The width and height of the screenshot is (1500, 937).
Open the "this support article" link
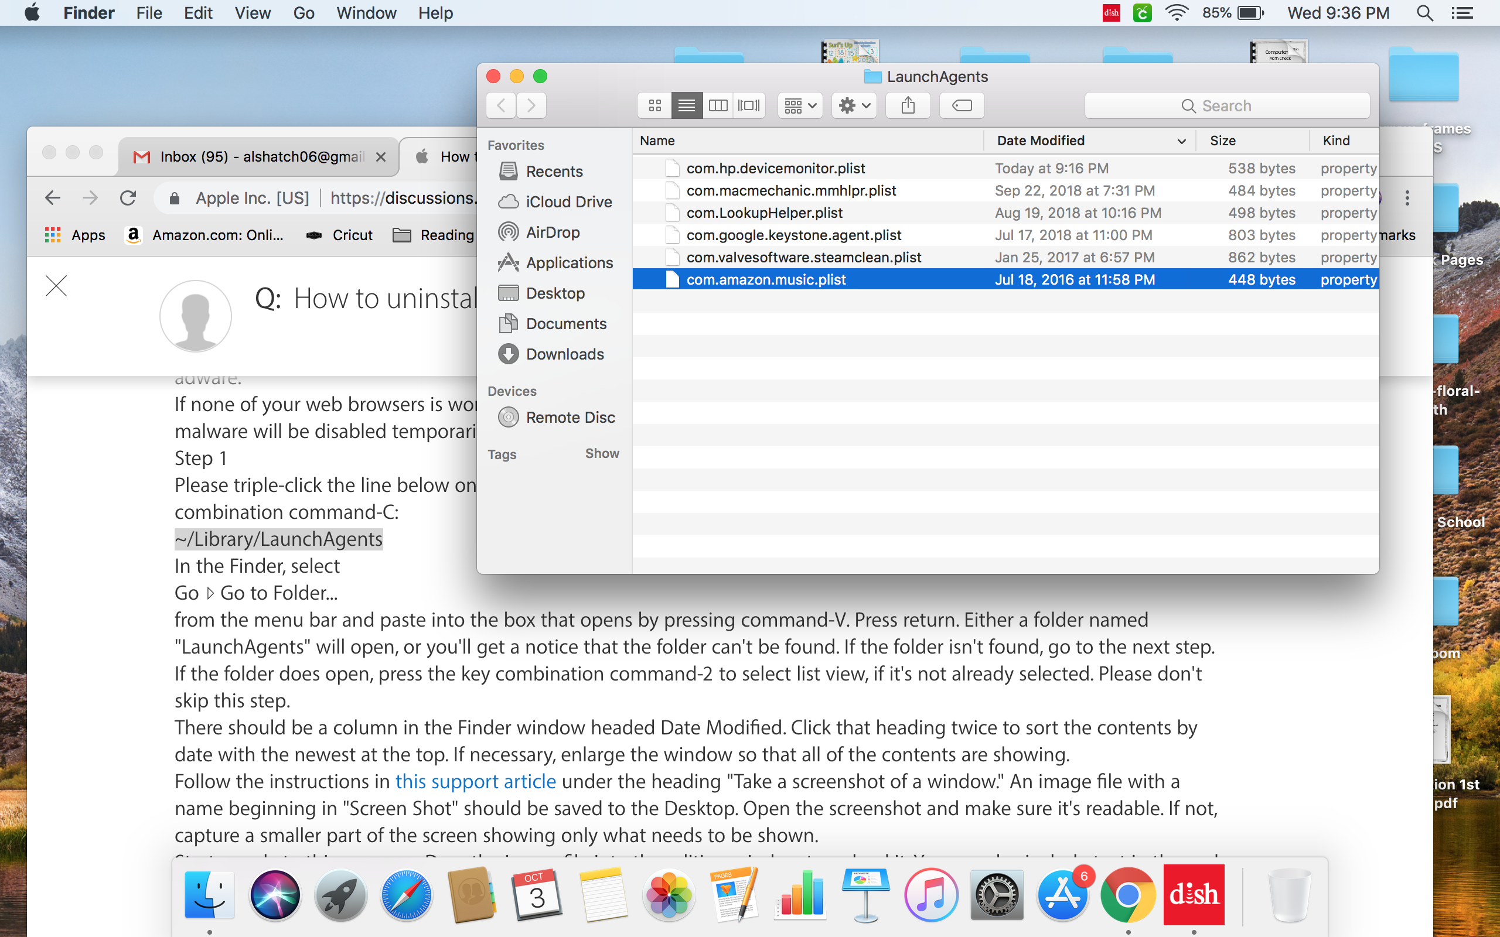point(475,781)
